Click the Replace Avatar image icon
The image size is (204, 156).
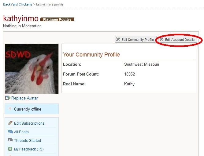[x=8, y=98]
